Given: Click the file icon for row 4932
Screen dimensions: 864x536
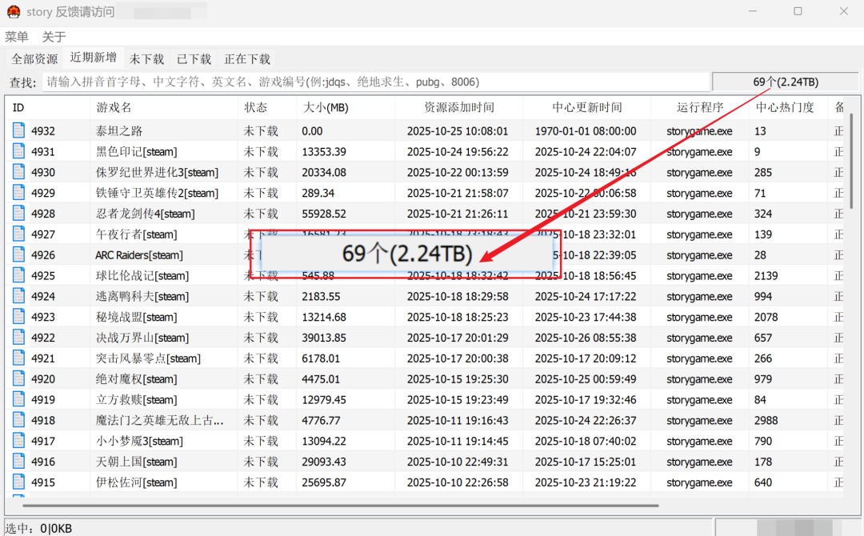Looking at the screenshot, I should [19, 130].
